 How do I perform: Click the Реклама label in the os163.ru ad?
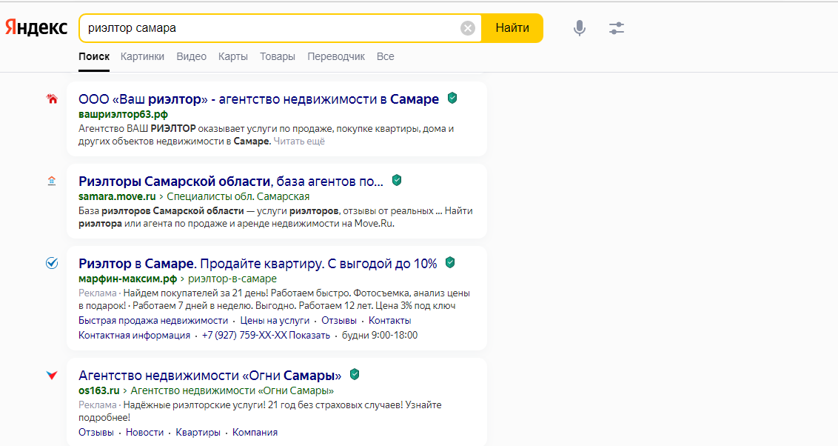(x=97, y=405)
